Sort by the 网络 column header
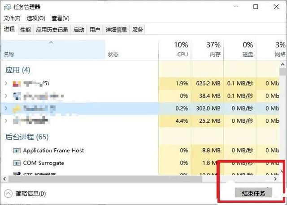Image resolution: width=287 pixels, height=205 pixels. point(271,50)
